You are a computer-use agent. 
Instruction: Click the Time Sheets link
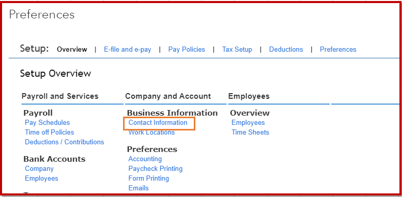[250, 132]
